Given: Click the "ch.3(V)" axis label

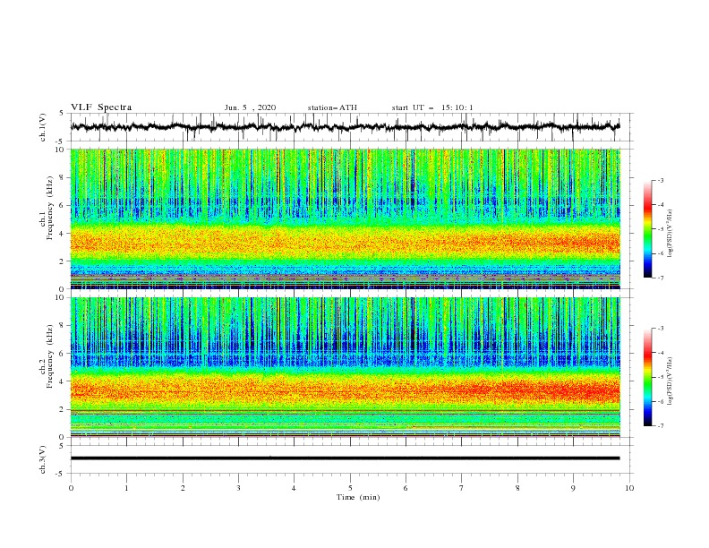Looking at the screenshot, I should 43,459.
